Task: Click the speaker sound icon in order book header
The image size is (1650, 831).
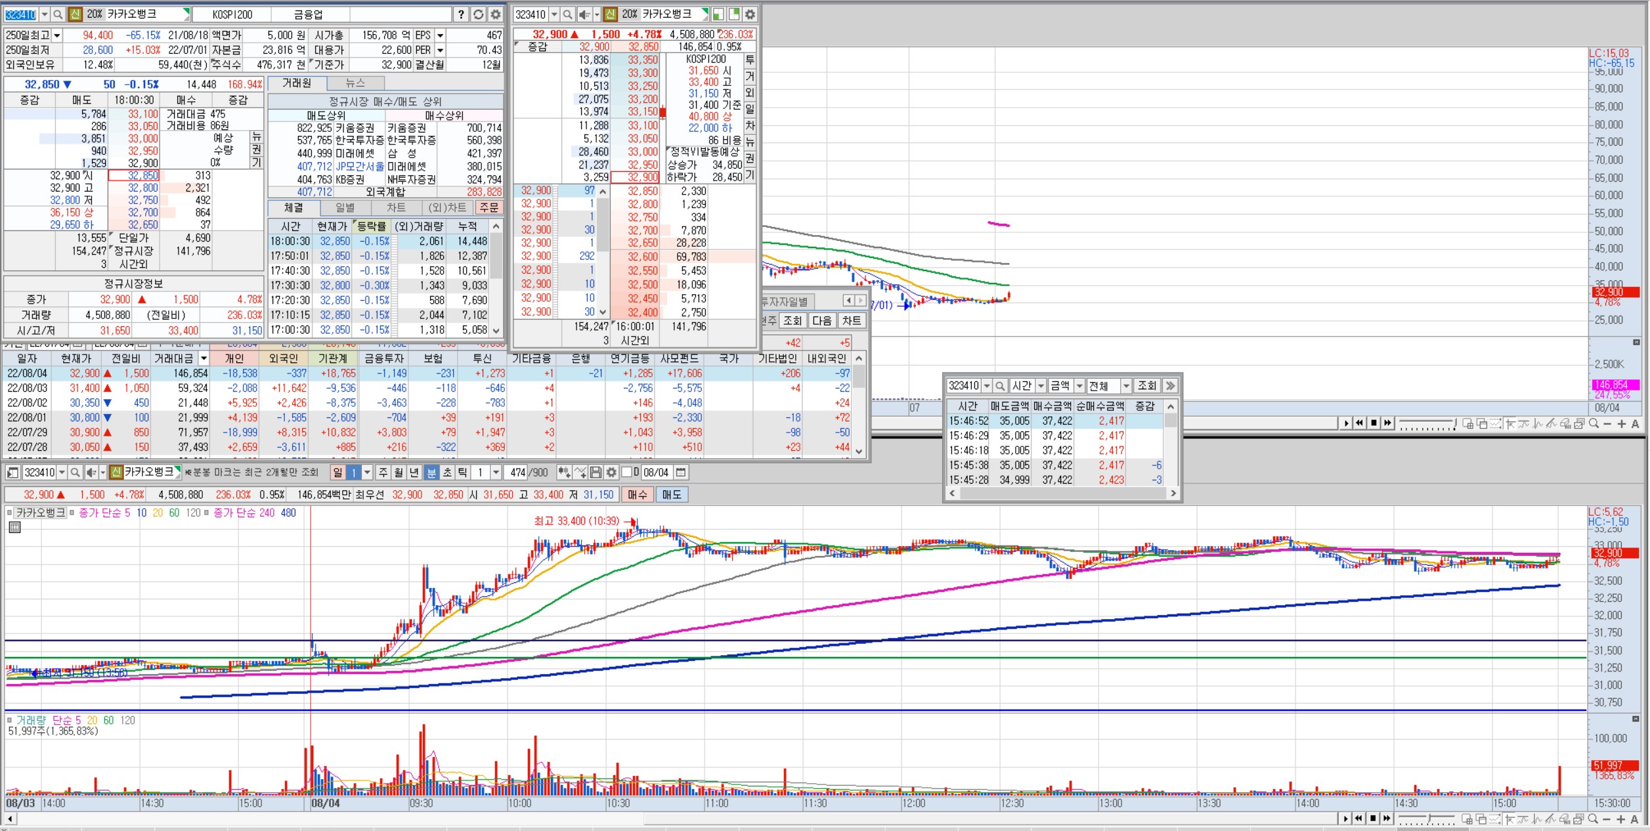Action: 584,14
